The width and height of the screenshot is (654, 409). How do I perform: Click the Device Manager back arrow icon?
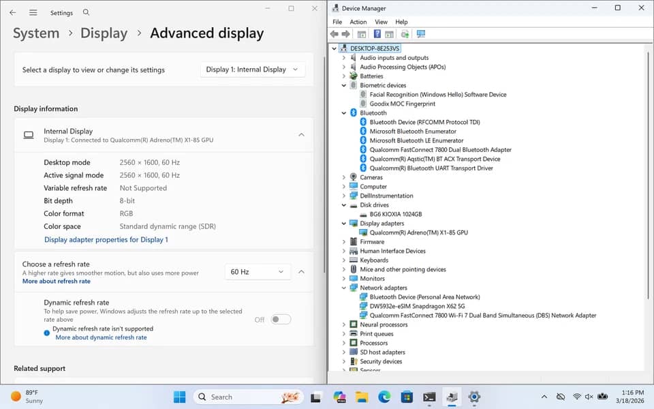coord(334,34)
